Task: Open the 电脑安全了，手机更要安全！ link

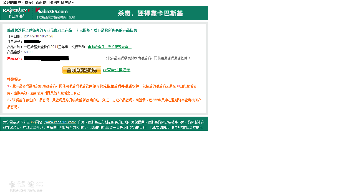Action: coord(110,47)
